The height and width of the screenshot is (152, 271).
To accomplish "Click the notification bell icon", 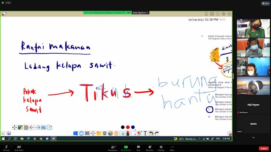I will (x=206, y=14).
